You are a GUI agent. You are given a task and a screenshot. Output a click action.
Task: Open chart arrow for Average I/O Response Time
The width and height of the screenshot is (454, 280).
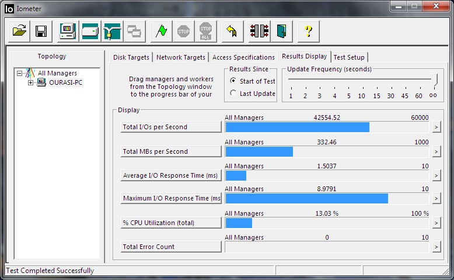coord(436,175)
